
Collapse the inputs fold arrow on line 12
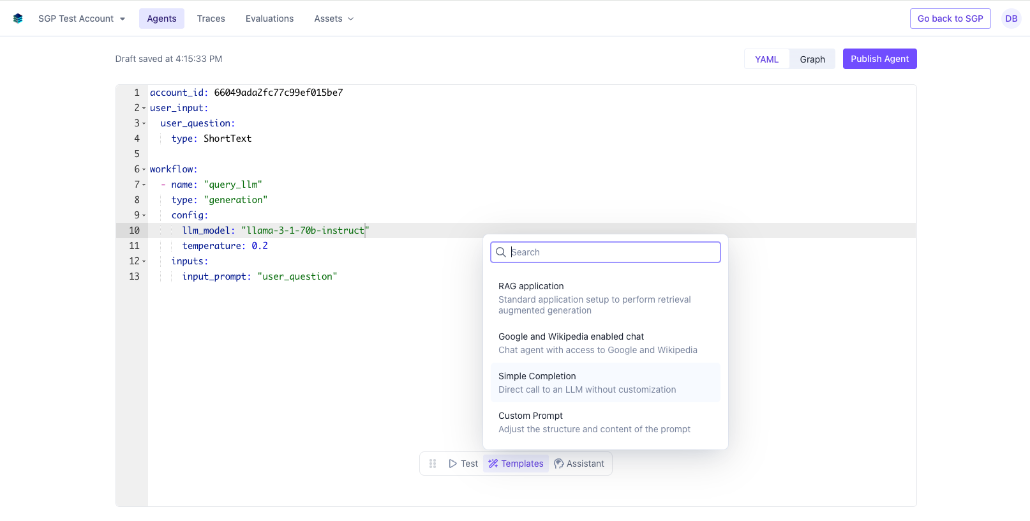click(x=144, y=262)
